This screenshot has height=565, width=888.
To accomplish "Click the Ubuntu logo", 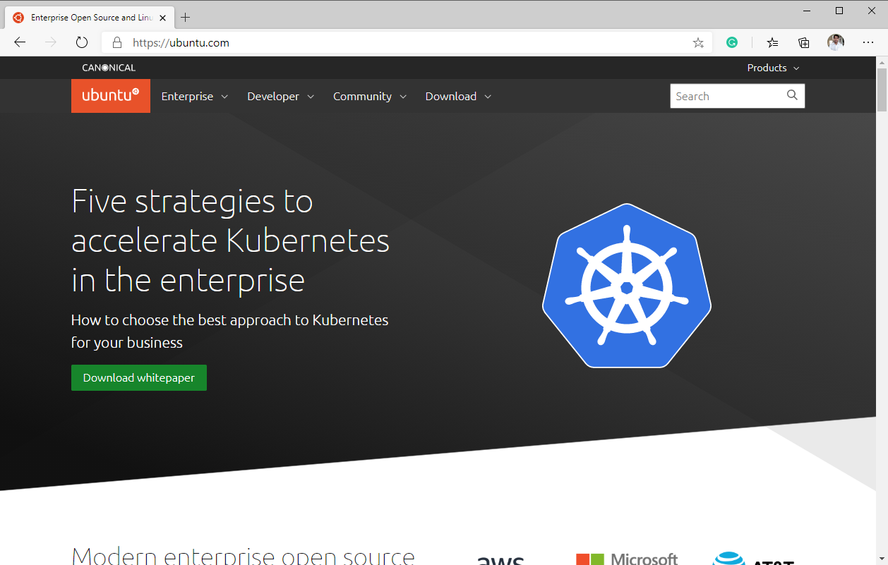I will (x=111, y=96).
